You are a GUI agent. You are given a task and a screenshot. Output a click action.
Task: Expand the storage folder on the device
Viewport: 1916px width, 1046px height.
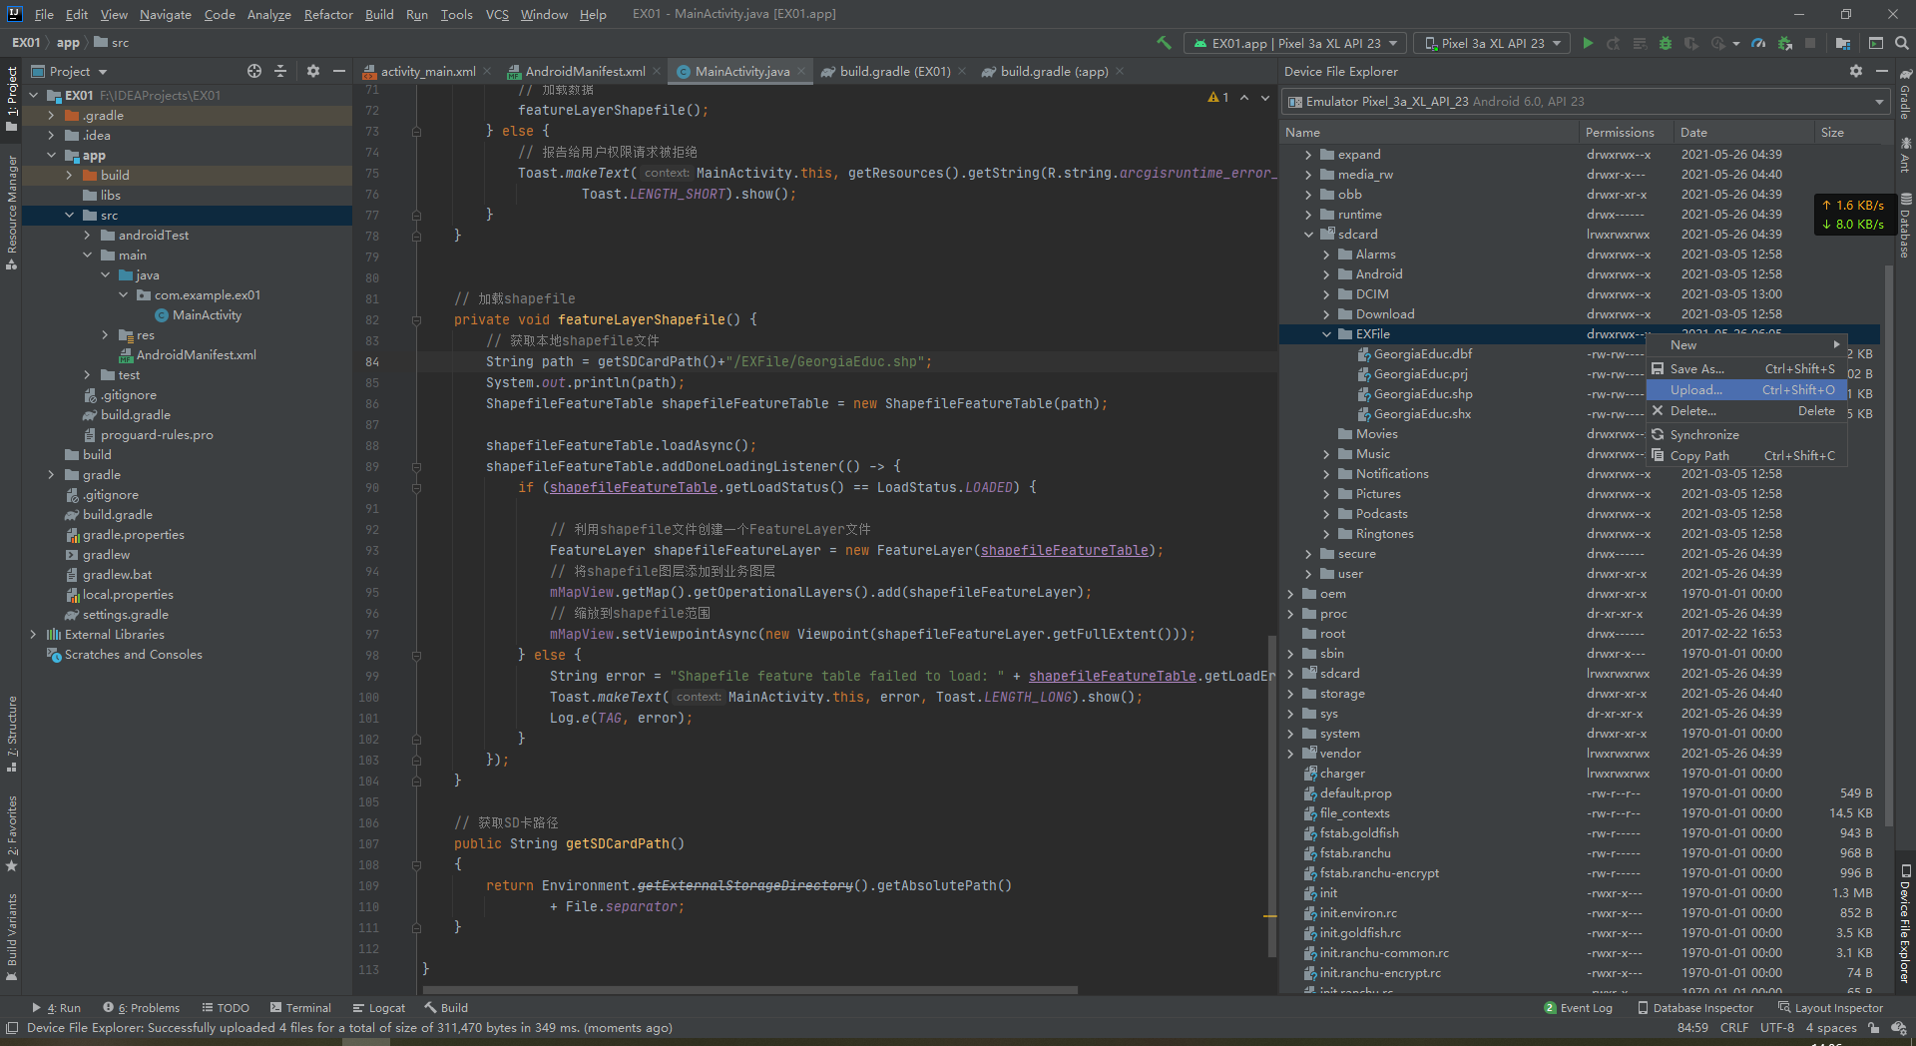1290,694
